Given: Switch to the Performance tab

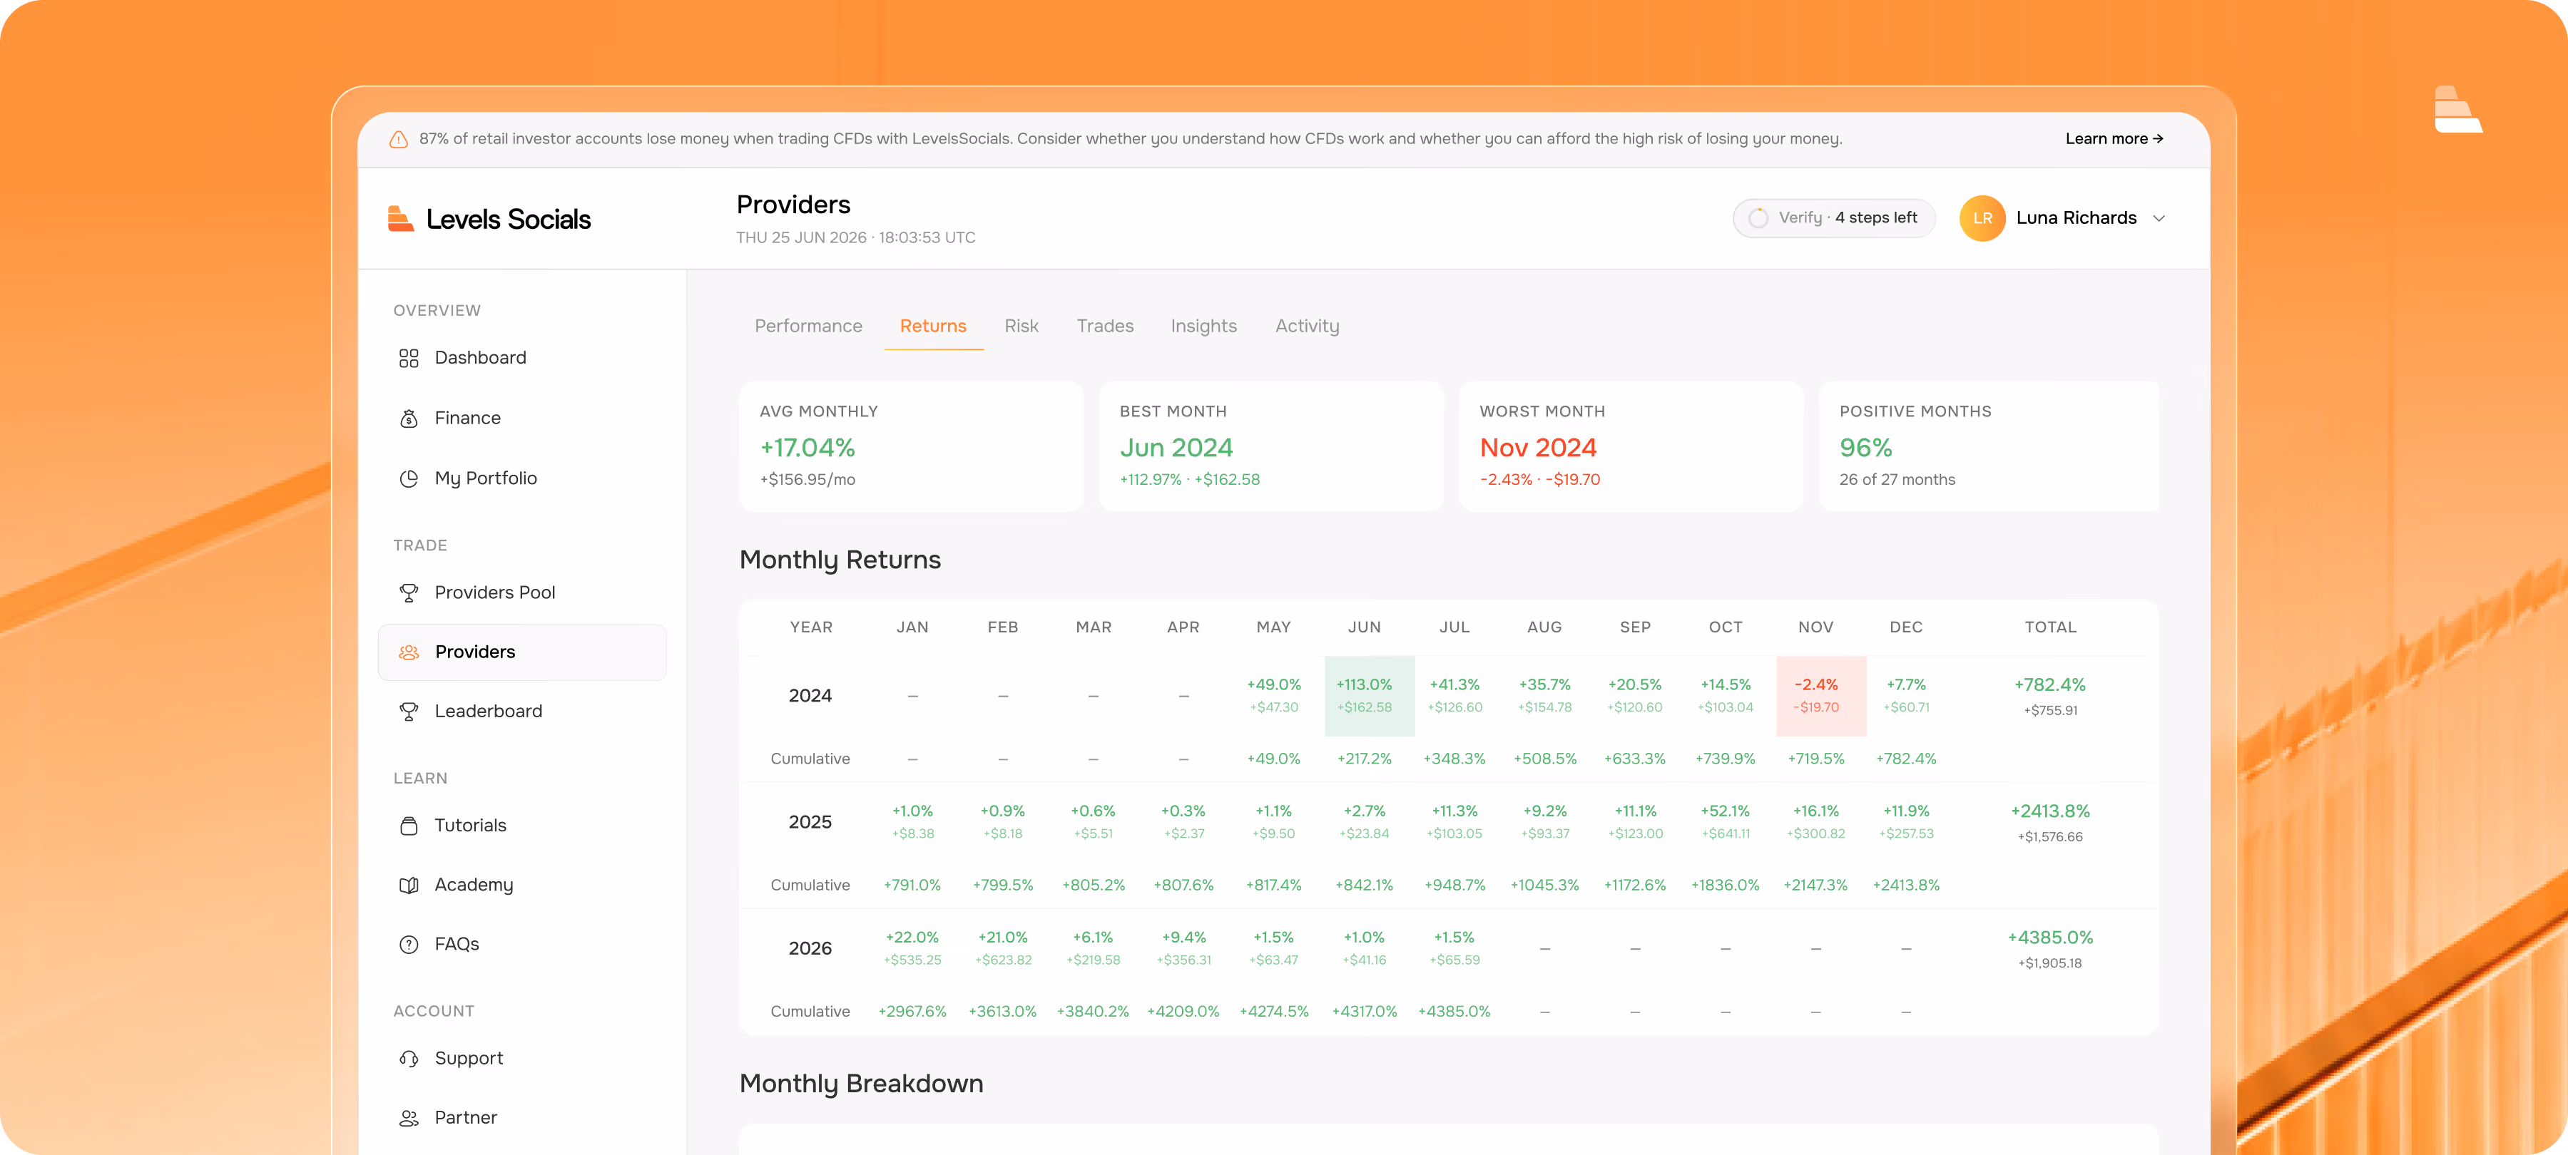Looking at the screenshot, I should coord(807,326).
